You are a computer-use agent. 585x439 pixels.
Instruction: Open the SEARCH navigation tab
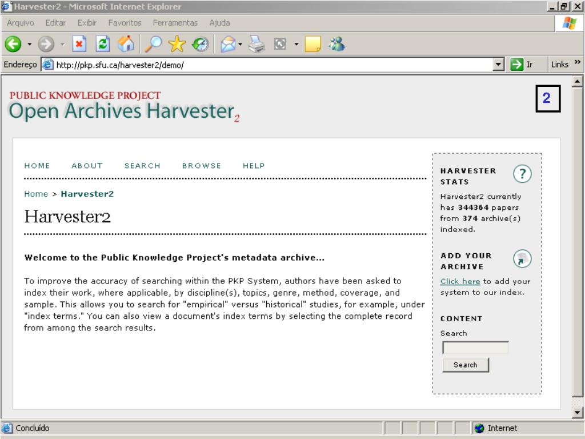(x=142, y=166)
